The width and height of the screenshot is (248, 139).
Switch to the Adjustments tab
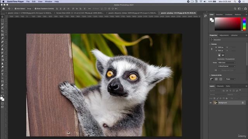[x=224, y=35]
